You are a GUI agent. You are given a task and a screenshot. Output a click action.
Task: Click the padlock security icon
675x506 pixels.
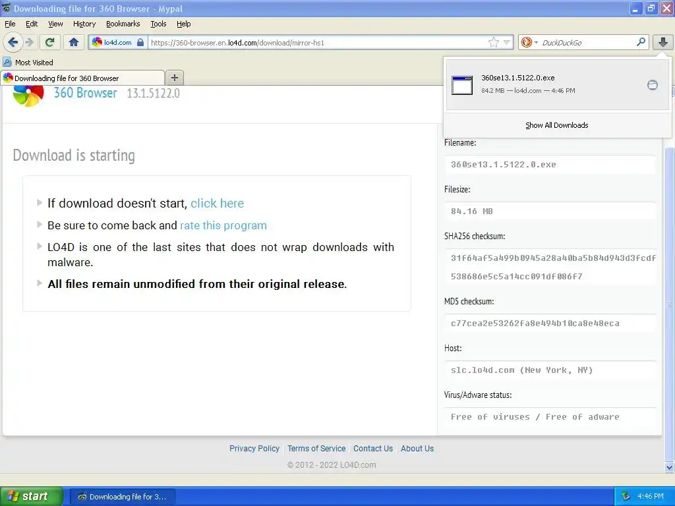click(x=140, y=42)
